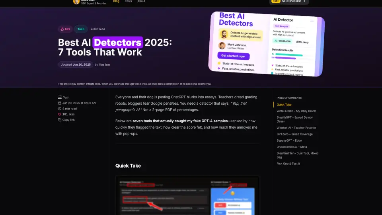Viewport: 382px width, 215px height.
Task: Click the Copy link text
Action: click(x=68, y=120)
